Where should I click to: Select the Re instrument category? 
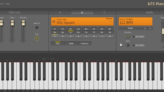[x=55, y=32]
